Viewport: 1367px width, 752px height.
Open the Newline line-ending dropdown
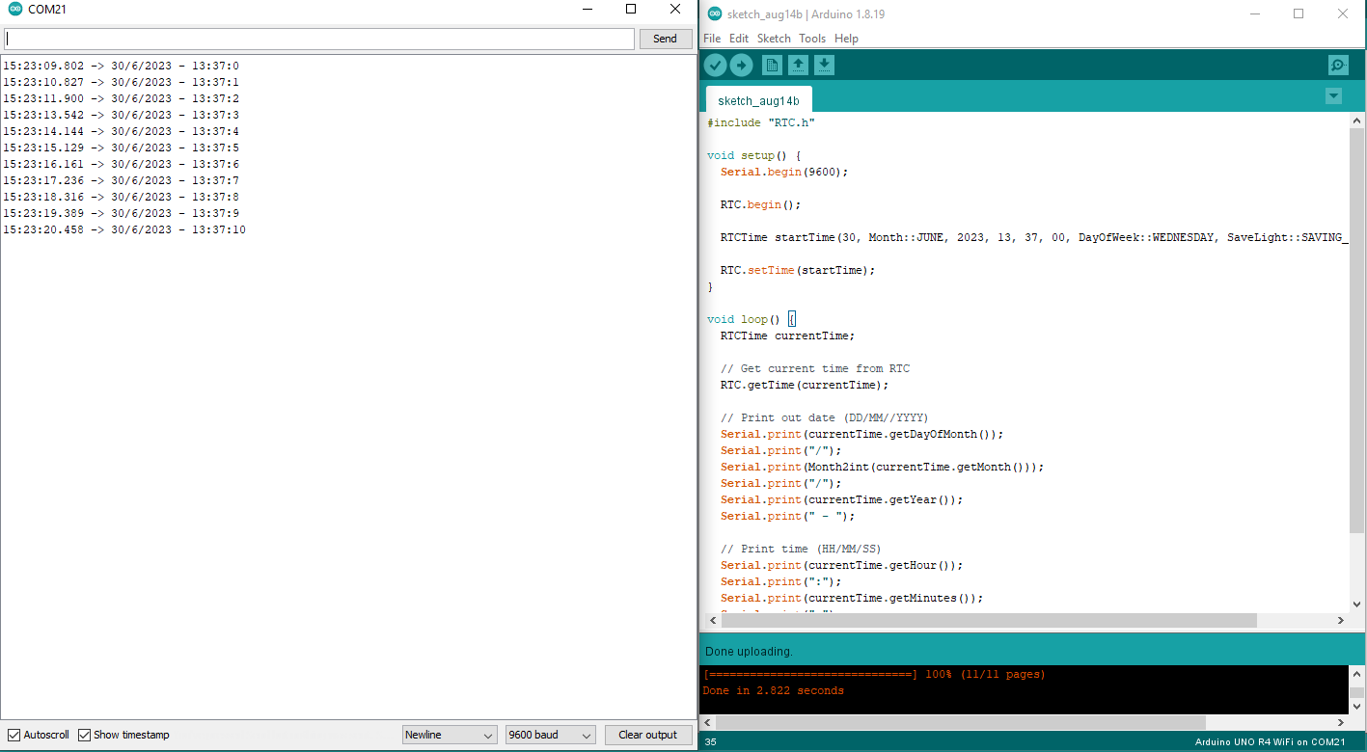(450, 735)
